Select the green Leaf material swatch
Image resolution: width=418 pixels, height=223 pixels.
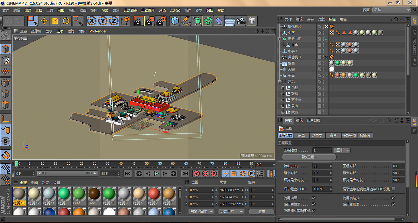pyautogui.click(x=79, y=194)
